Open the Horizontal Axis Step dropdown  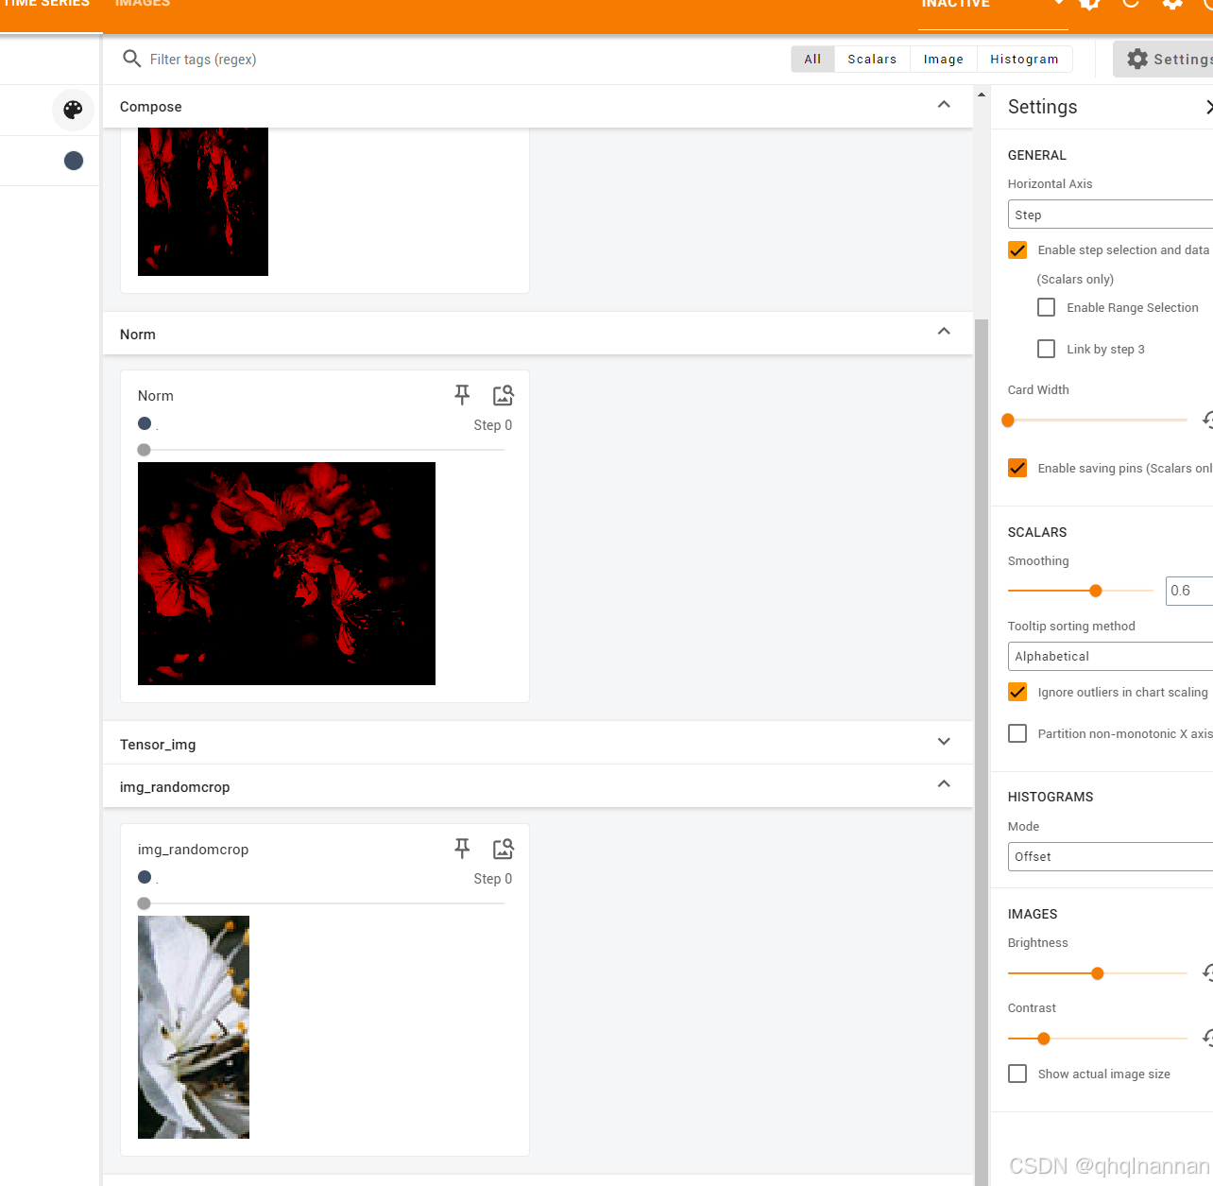point(1110,215)
